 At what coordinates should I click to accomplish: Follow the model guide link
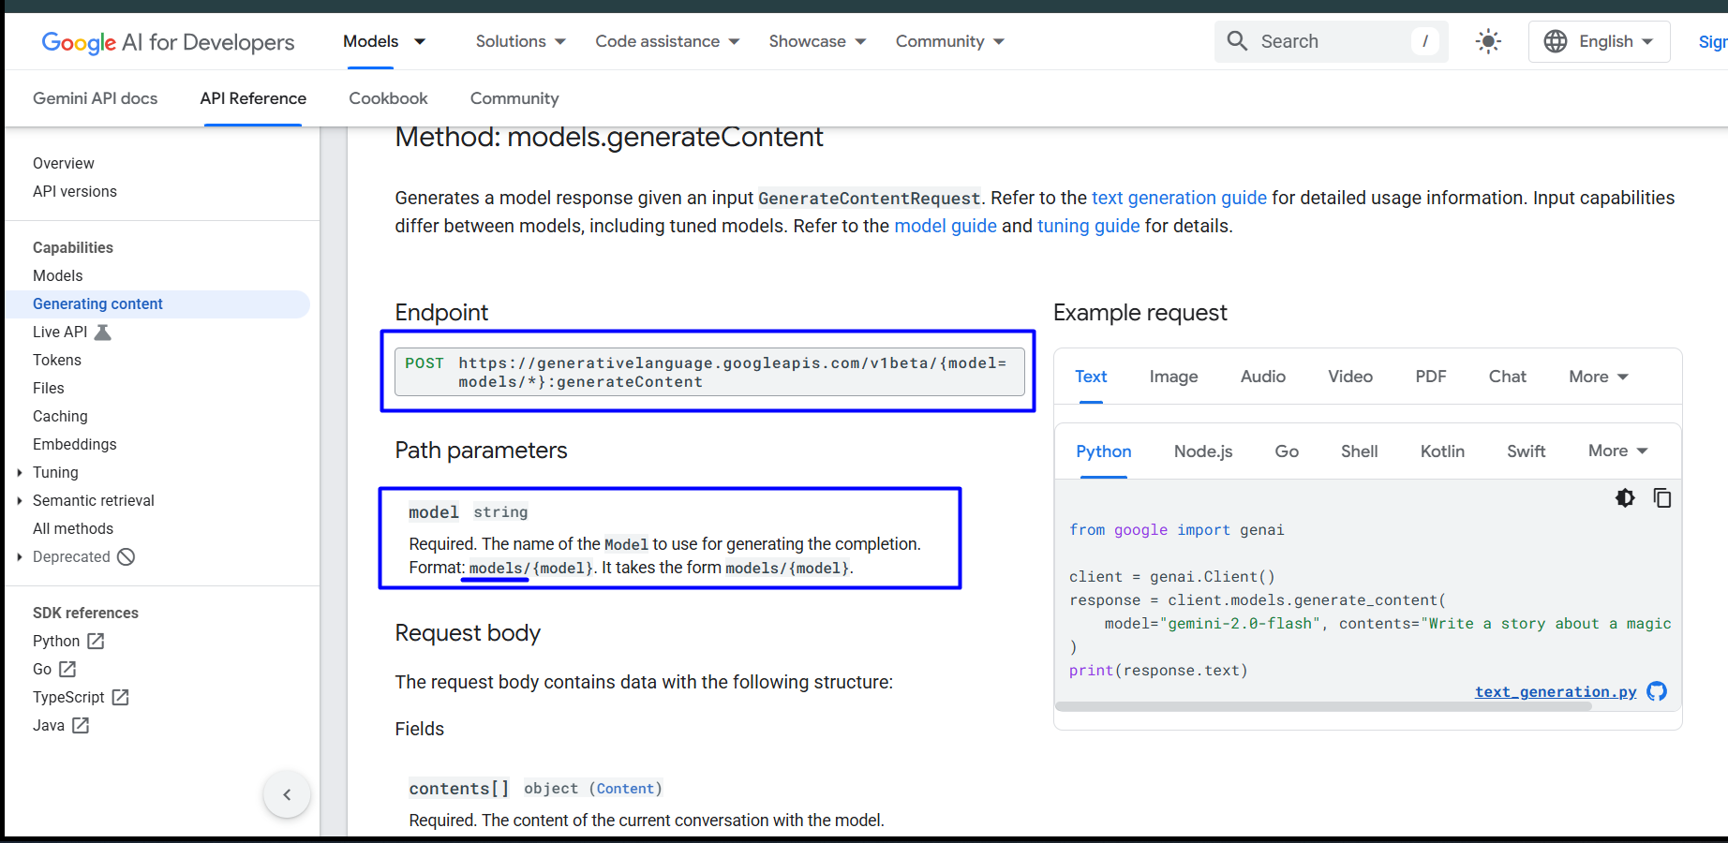pyautogui.click(x=946, y=226)
